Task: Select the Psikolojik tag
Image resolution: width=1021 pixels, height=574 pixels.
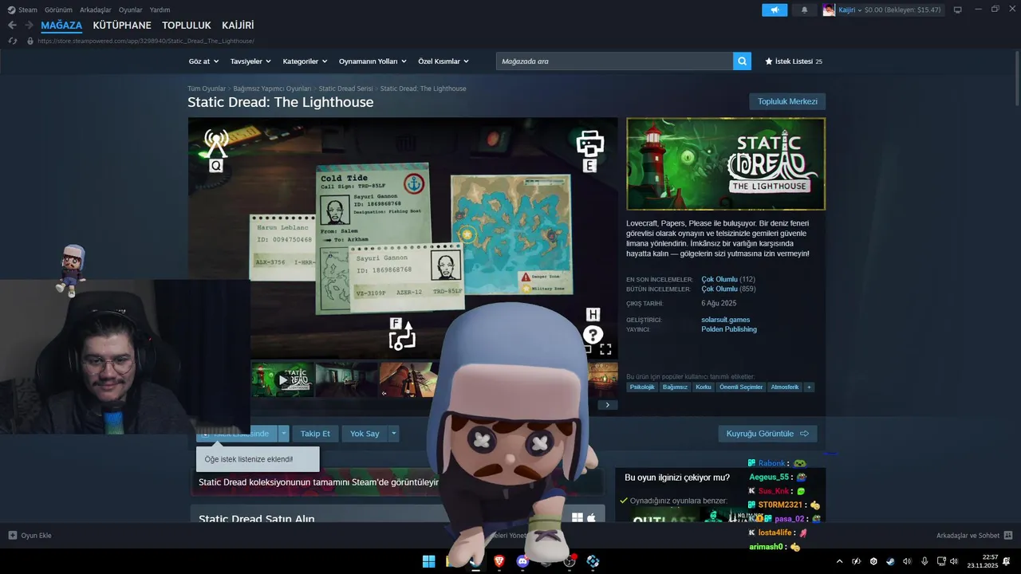Action: pos(642,387)
